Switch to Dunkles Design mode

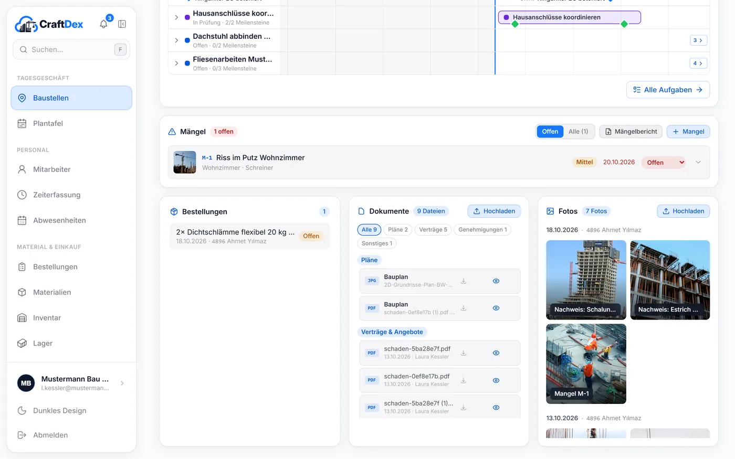pos(71,411)
